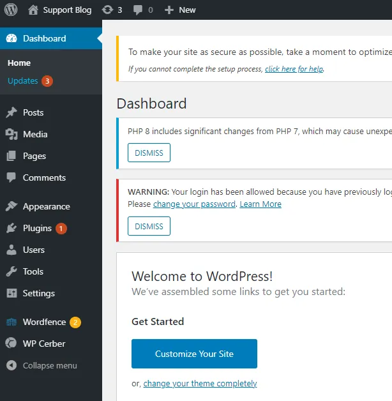Image resolution: width=392 pixels, height=401 pixels.
Task: Open the Users menu
Action: [34, 250]
